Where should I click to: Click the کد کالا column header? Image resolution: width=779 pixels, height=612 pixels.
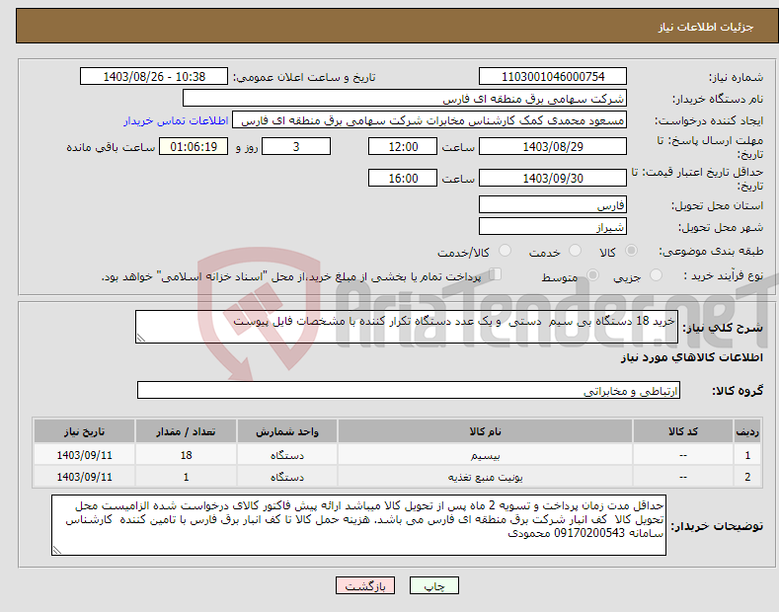click(683, 431)
